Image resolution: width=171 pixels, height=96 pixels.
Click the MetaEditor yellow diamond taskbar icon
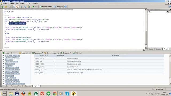point(74,94)
